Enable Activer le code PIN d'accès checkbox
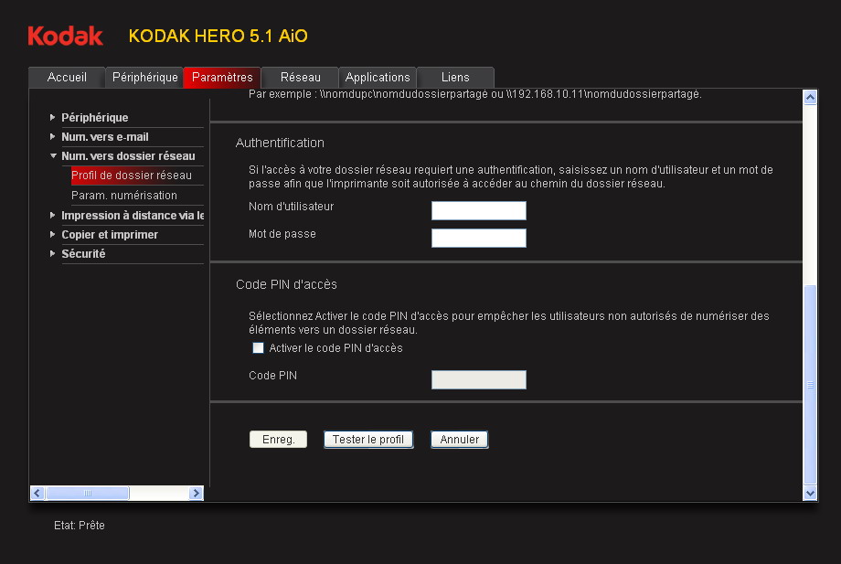The image size is (841, 564). pyautogui.click(x=258, y=348)
